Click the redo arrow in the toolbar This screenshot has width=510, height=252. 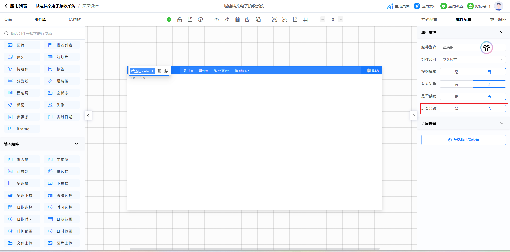coord(227,19)
